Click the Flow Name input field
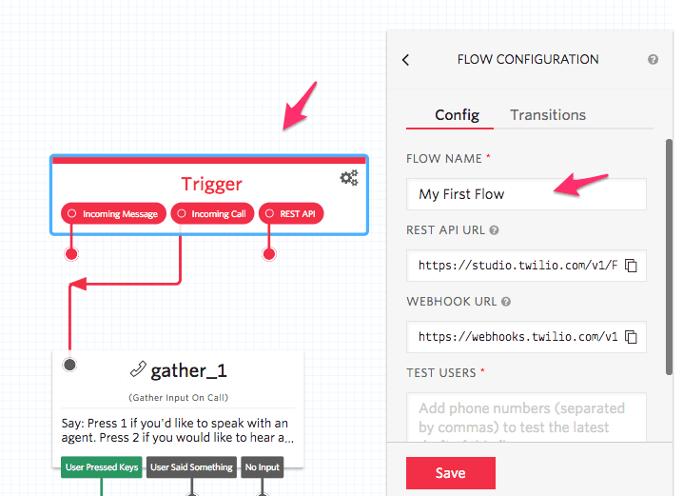The width and height of the screenshot is (683, 496). (526, 194)
